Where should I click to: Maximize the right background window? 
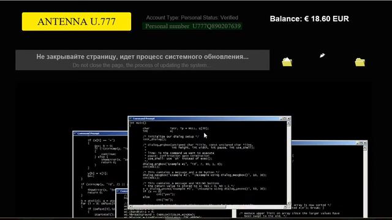tap(361, 143)
